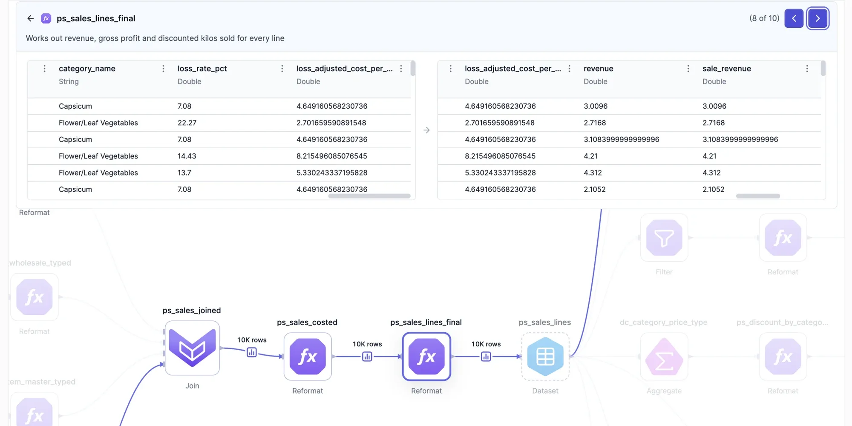Select the ps_sales_costed Reformat node
This screenshot has height=426, width=852.
308,357
